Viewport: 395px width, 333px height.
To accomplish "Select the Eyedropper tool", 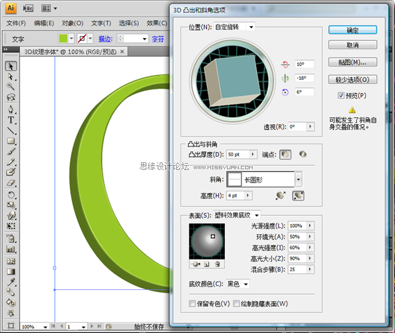I will (11, 282).
